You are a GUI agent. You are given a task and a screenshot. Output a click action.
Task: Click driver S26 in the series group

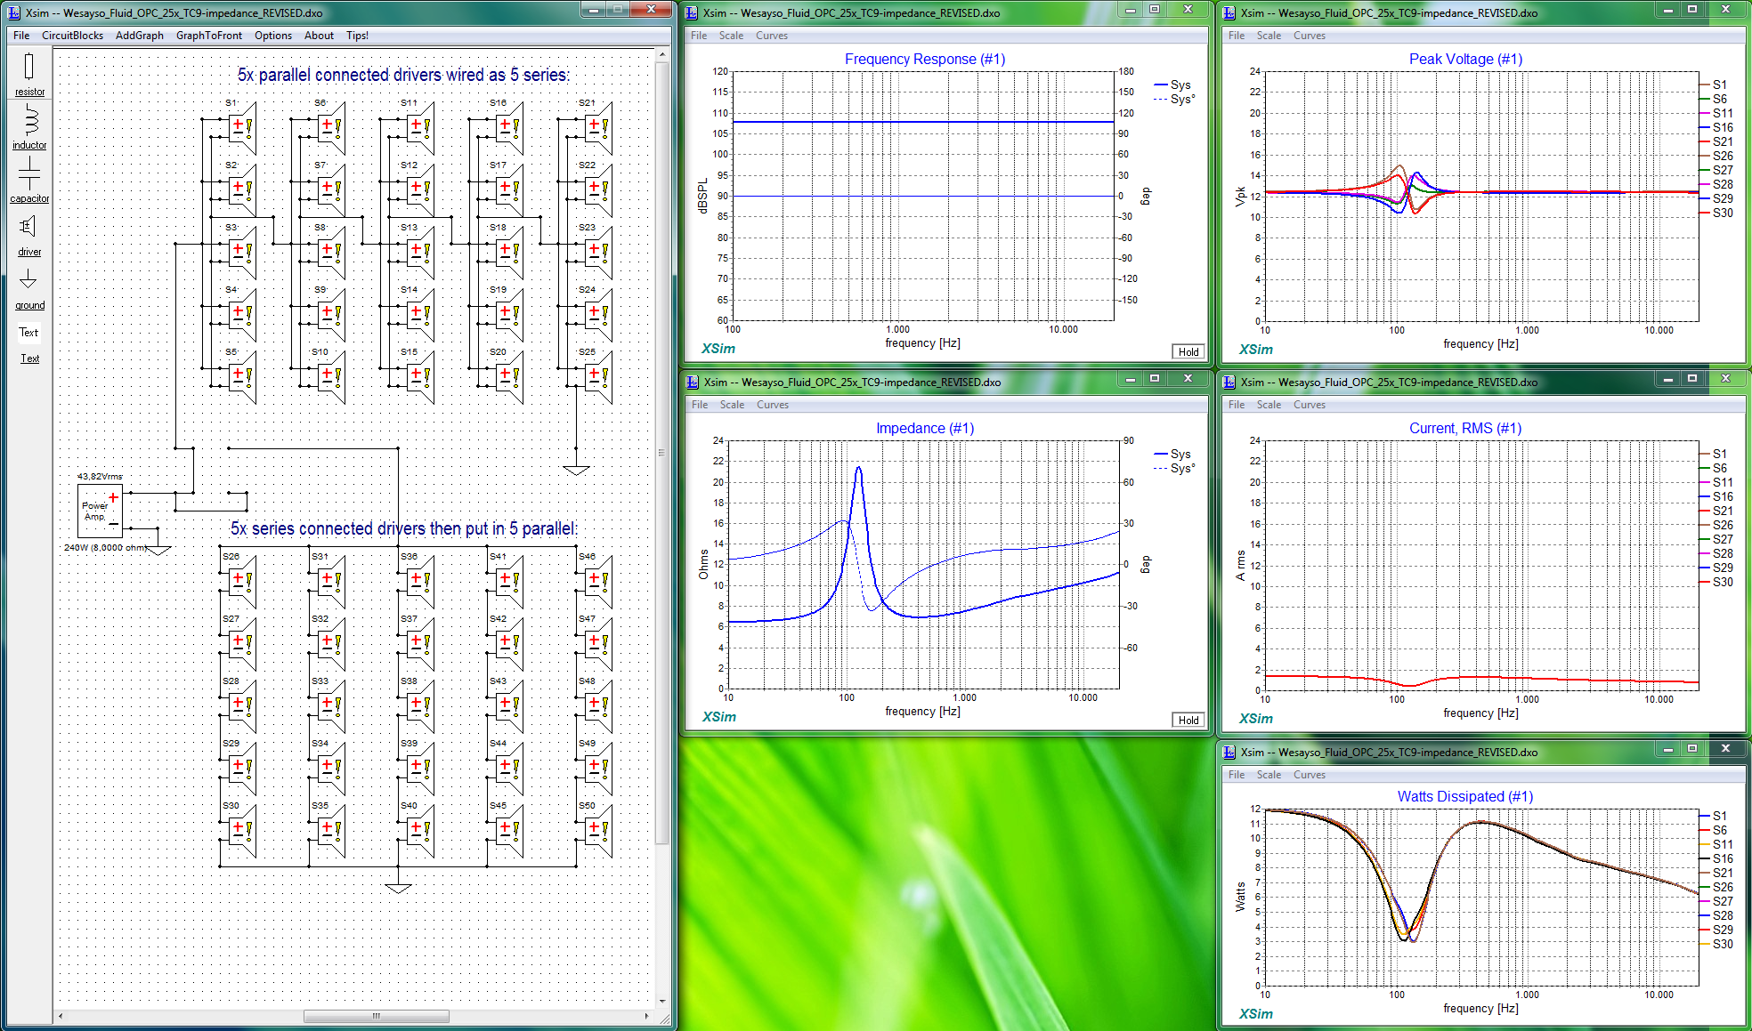tap(242, 582)
